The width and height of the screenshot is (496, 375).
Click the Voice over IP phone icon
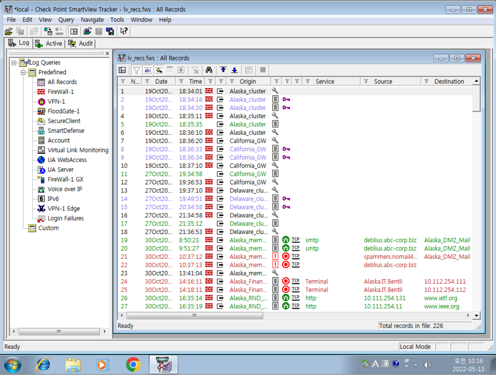[x=41, y=189]
